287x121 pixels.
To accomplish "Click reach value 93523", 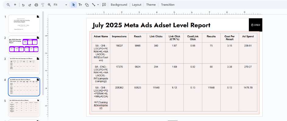I will pyautogui.click(x=138, y=88).
